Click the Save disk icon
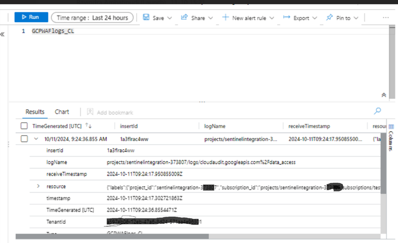Image resolution: width=398 pixels, height=243 pixels. tap(146, 17)
